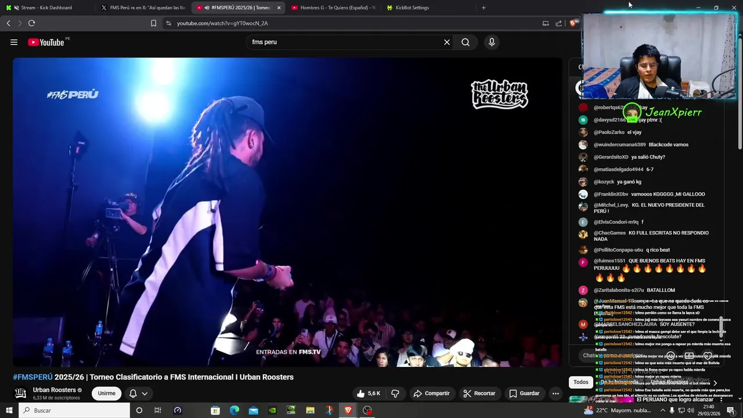The image size is (743, 418).
Task: Bookmark this page with the bookmark icon
Action: coord(153,23)
